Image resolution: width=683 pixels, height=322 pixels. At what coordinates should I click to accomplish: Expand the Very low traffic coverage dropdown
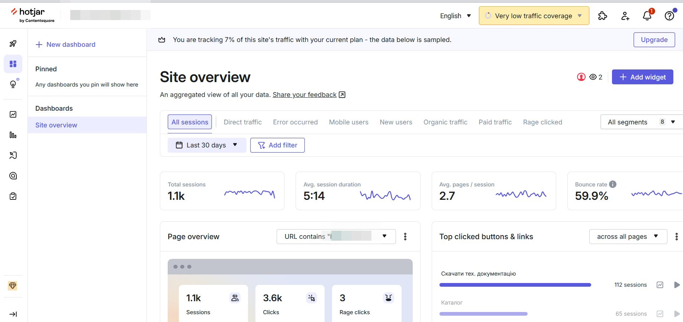click(534, 16)
